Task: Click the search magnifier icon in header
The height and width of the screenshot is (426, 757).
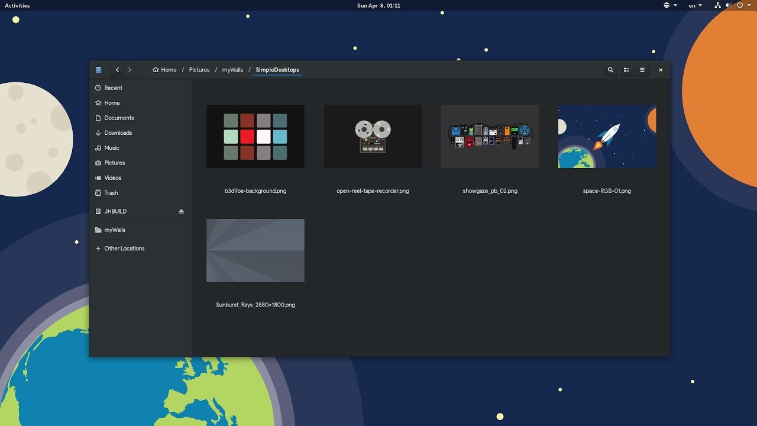Action: click(x=611, y=70)
